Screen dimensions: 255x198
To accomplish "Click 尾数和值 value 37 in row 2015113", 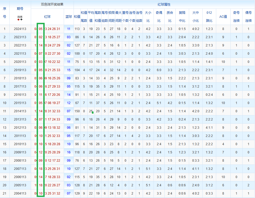I will pyautogui.click(x=98, y=103).
